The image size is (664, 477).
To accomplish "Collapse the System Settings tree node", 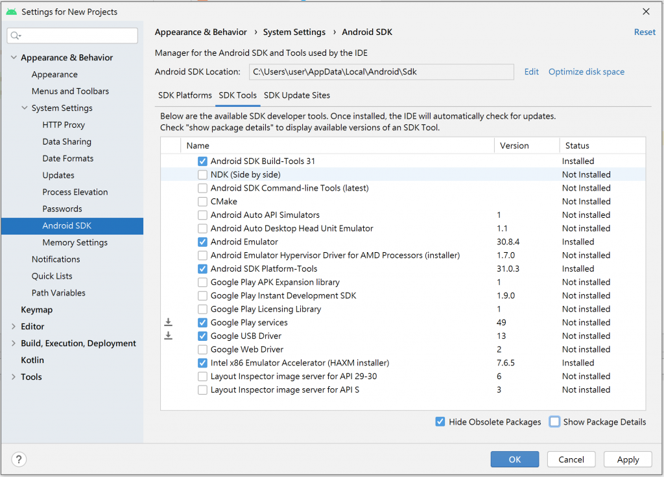I will 25,108.
